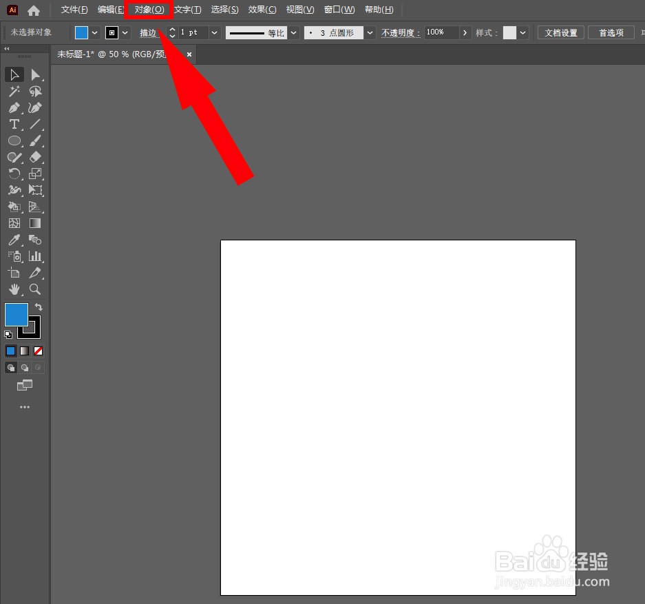
Task: Select the Slice tool
Action: pyautogui.click(x=35, y=272)
